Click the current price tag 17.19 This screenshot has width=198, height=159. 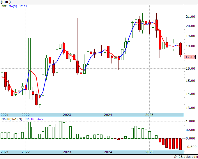(x=190, y=57)
